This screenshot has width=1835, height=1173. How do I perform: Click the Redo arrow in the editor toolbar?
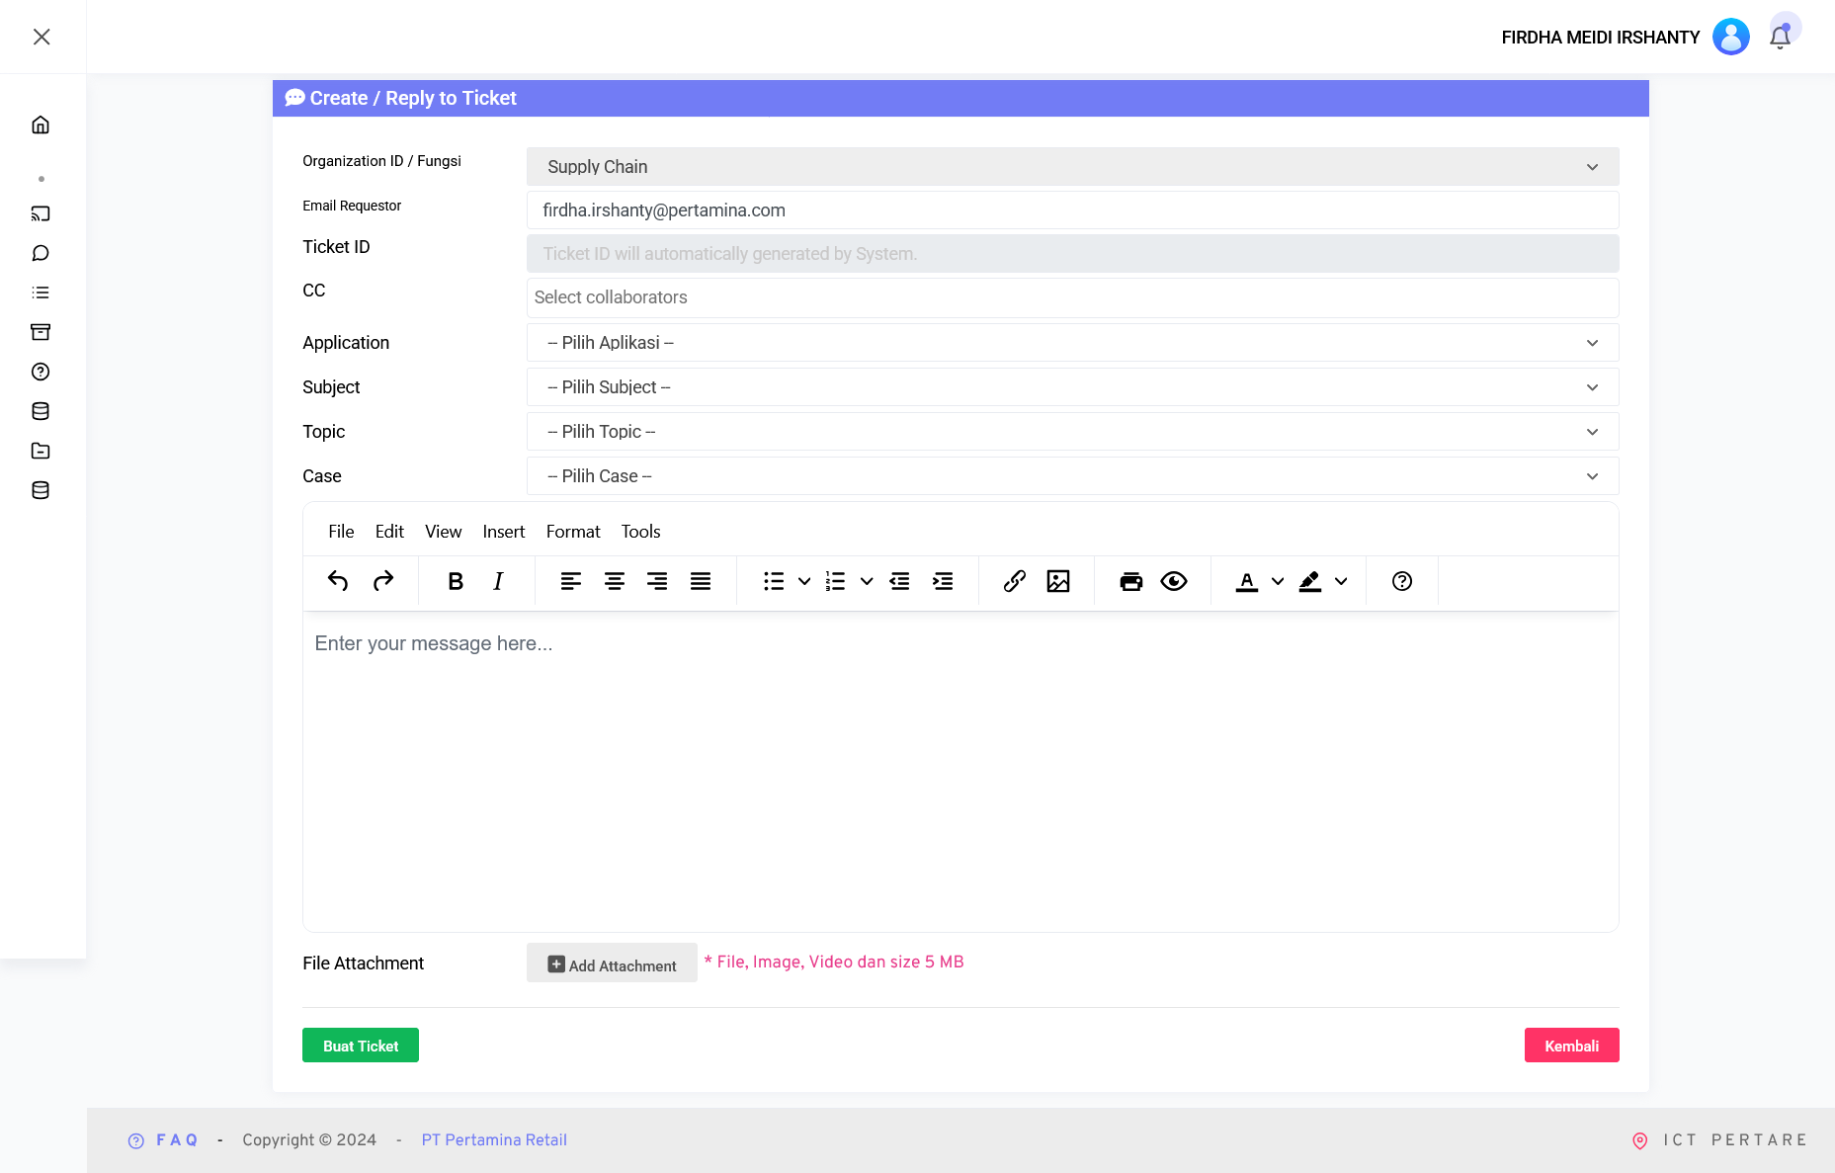tap(383, 581)
